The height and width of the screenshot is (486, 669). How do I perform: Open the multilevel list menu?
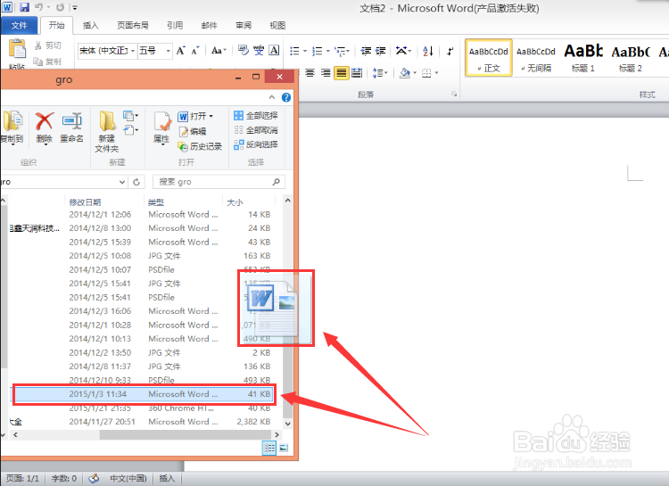tap(342, 51)
